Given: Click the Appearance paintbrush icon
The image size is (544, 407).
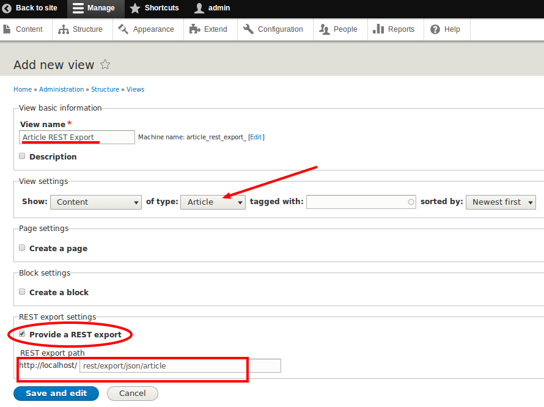Looking at the screenshot, I should (123, 29).
